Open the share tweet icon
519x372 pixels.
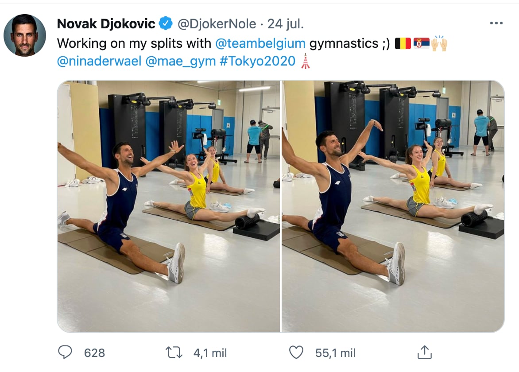424,353
